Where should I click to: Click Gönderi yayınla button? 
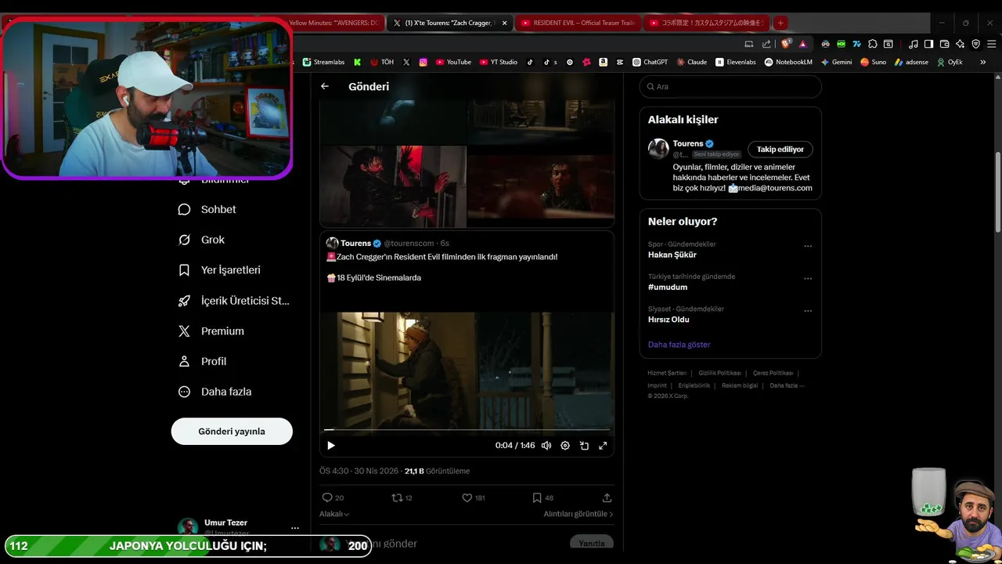click(232, 431)
